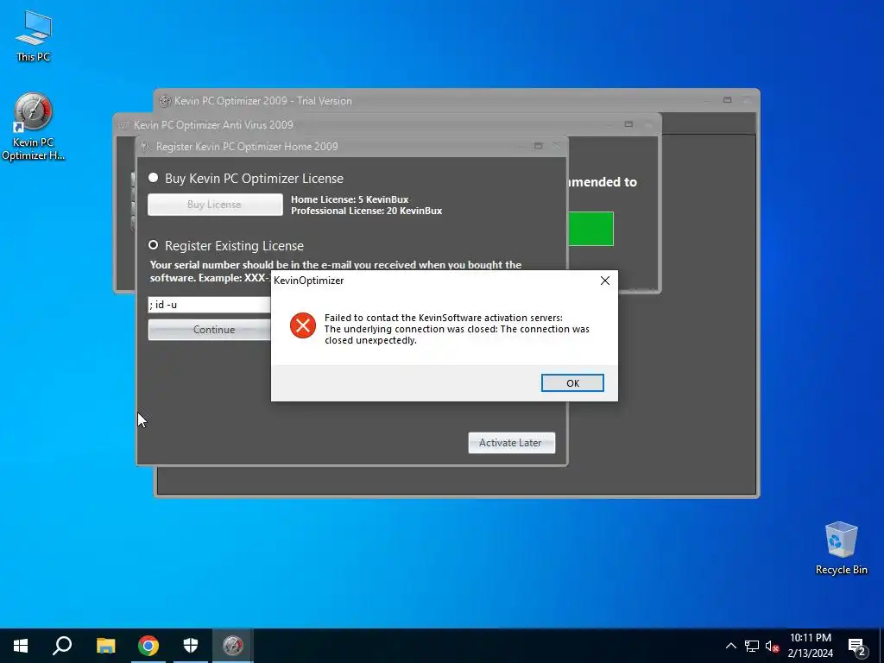884x663 pixels.
Task: Open the Windows Start menu
Action: point(21,646)
